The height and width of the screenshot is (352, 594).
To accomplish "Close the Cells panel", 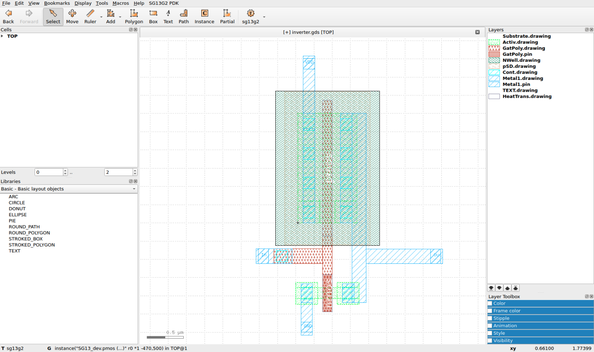I will point(136,30).
